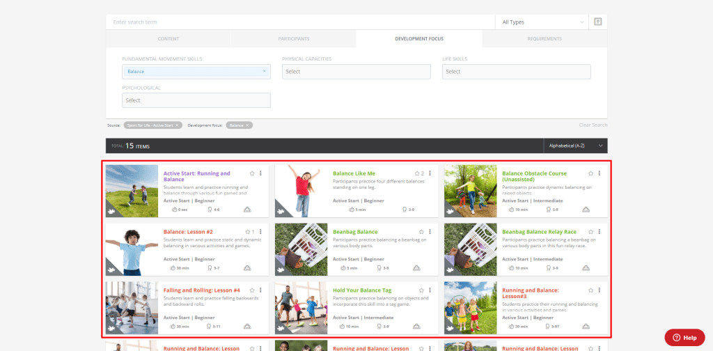Click "Active Start | Intermediate" on Hold Your Balance Tag

point(363,318)
